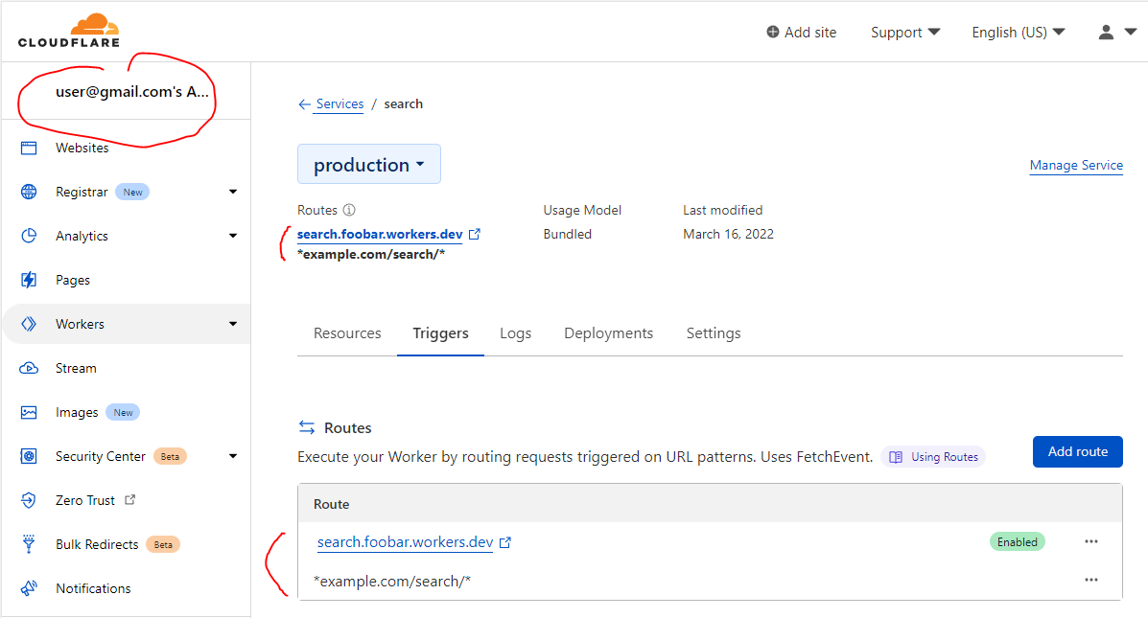The height and width of the screenshot is (618, 1148).
Task: Open the Support dropdown menu
Action: (905, 33)
